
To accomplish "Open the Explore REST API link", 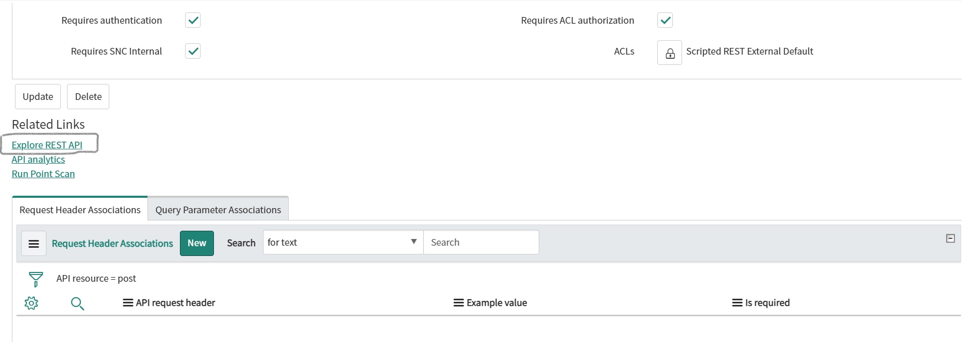I will pyautogui.click(x=47, y=145).
